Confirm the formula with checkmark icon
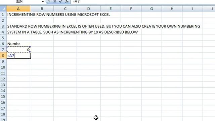 [x=60, y=1]
